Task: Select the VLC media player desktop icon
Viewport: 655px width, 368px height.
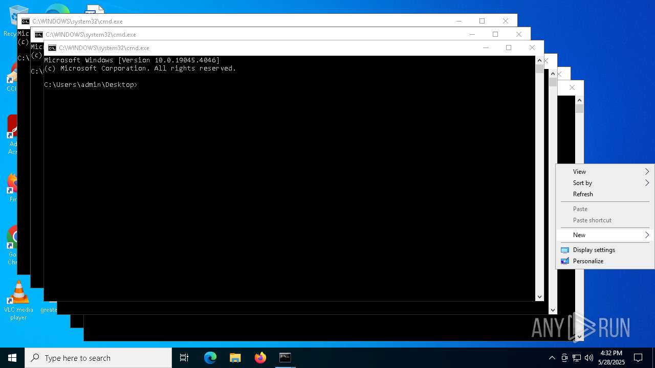Action: point(18,301)
